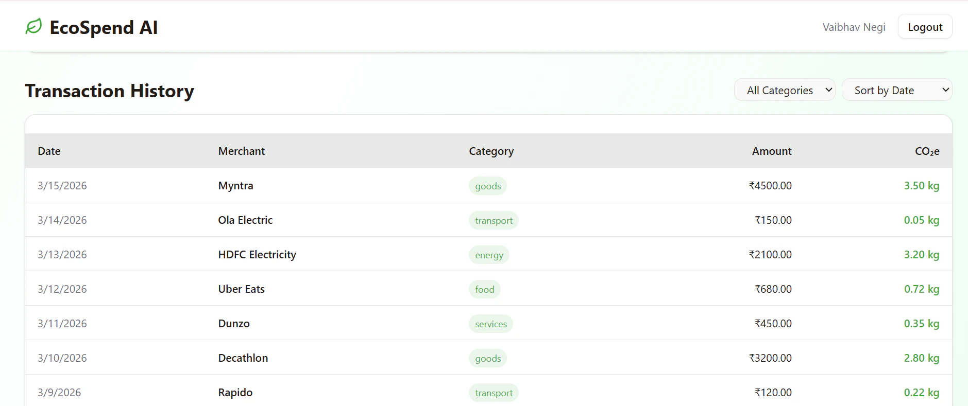
Task: Click the Category column header
Action: (x=491, y=151)
